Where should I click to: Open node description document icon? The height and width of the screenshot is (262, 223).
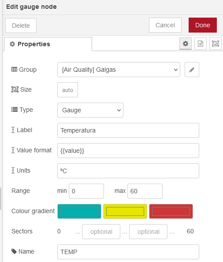[x=201, y=44]
